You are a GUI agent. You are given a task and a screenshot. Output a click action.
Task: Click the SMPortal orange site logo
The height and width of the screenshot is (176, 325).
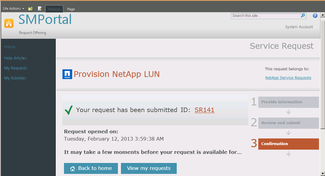tap(9, 23)
